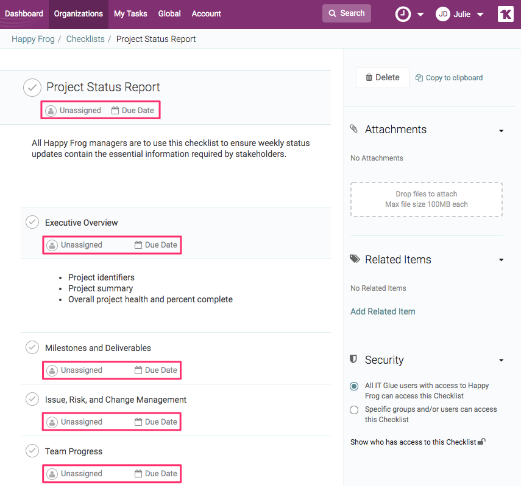Mark the Project Status Report checklist complete

click(x=32, y=88)
